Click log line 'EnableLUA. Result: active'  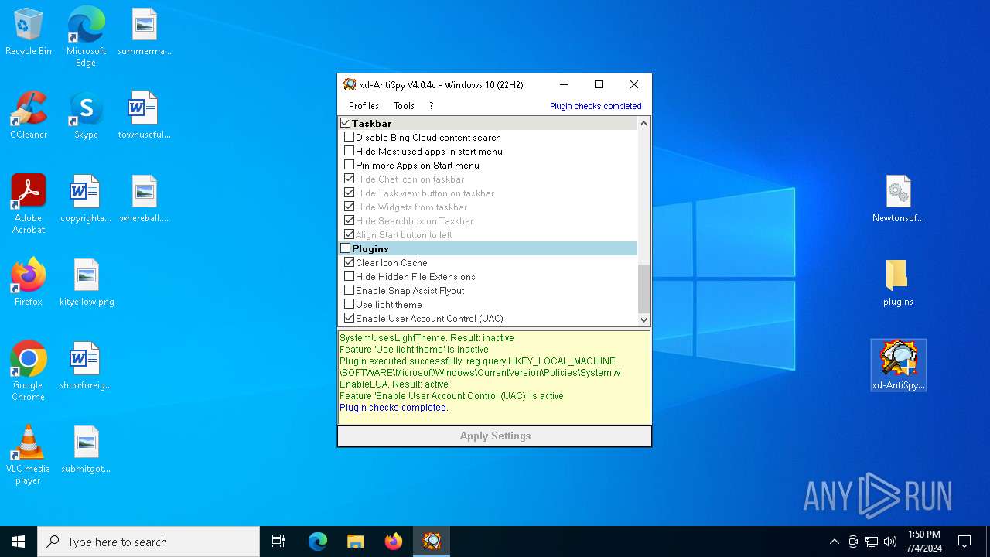394,384
